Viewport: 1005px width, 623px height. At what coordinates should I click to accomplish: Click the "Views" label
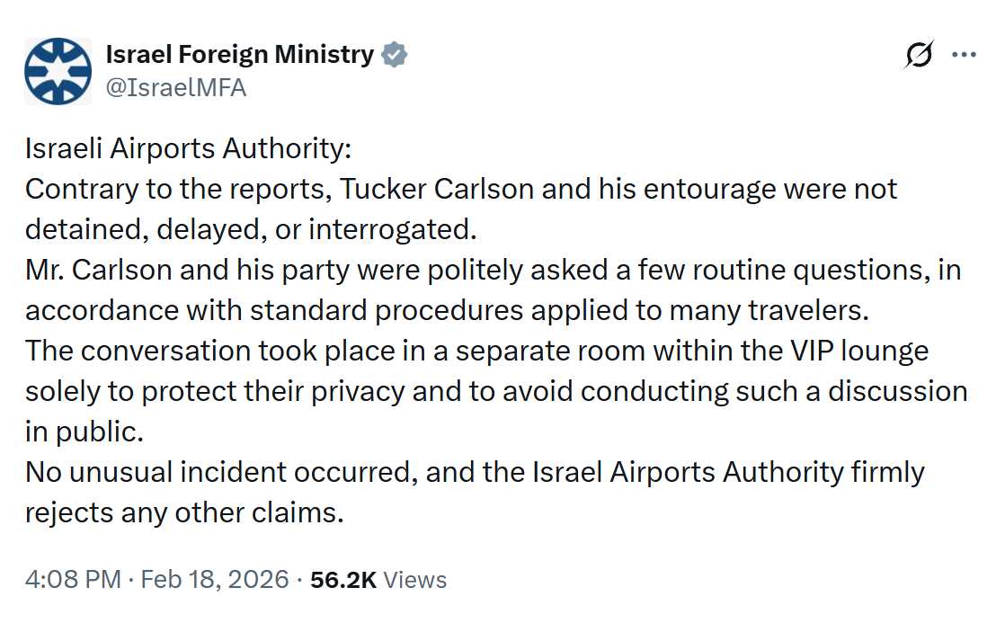click(x=414, y=580)
